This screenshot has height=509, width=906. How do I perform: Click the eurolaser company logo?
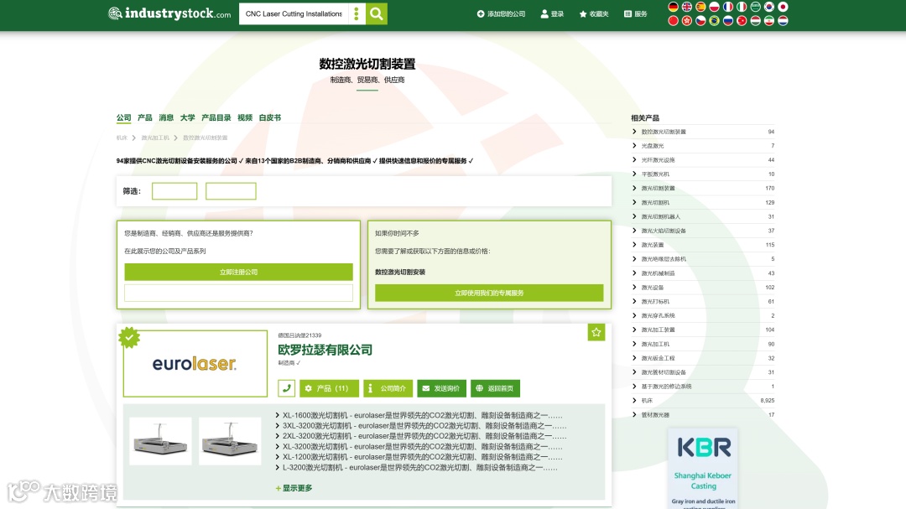195,363
